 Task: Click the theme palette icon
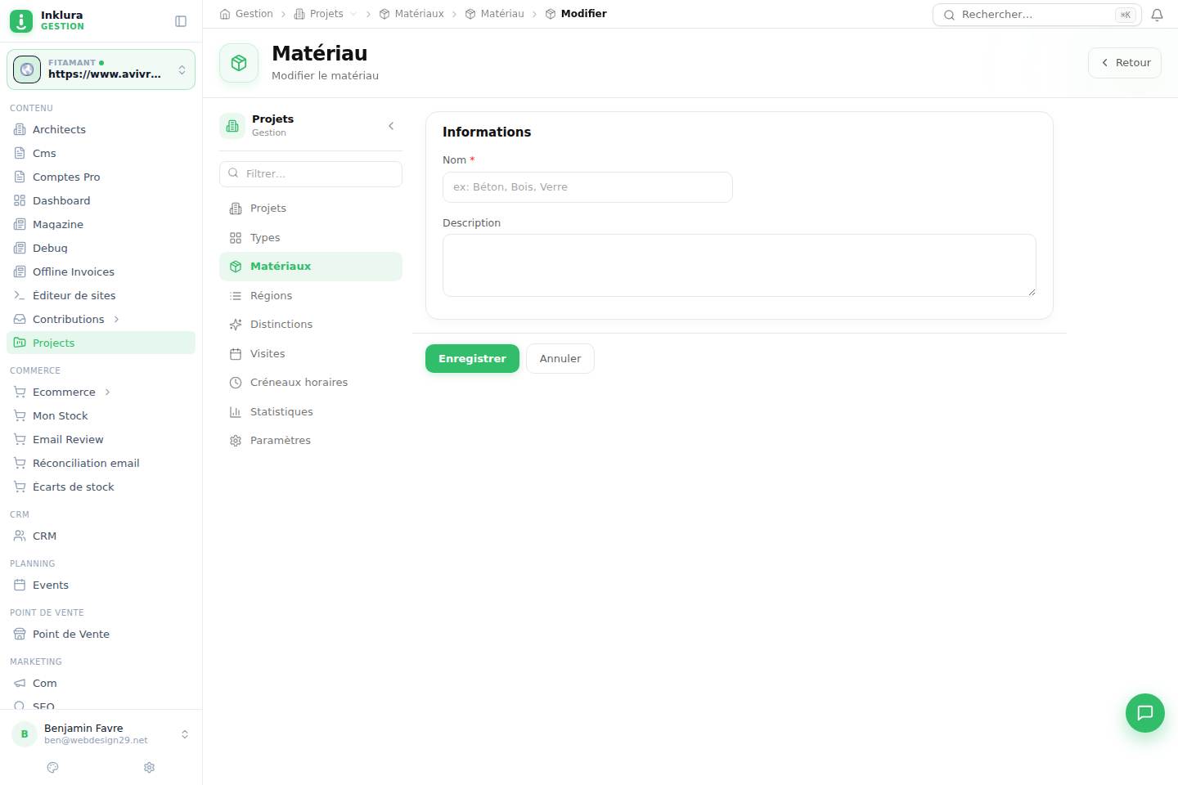coord(53,767)
